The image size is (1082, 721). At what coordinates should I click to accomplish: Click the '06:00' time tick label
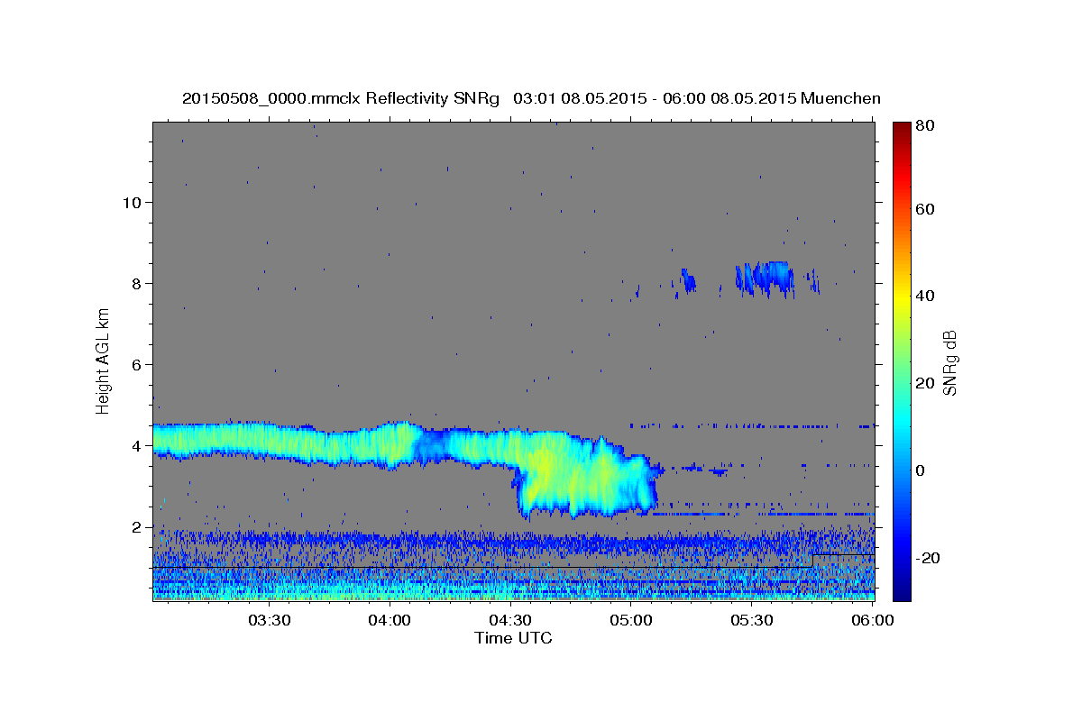coord(872,620)
